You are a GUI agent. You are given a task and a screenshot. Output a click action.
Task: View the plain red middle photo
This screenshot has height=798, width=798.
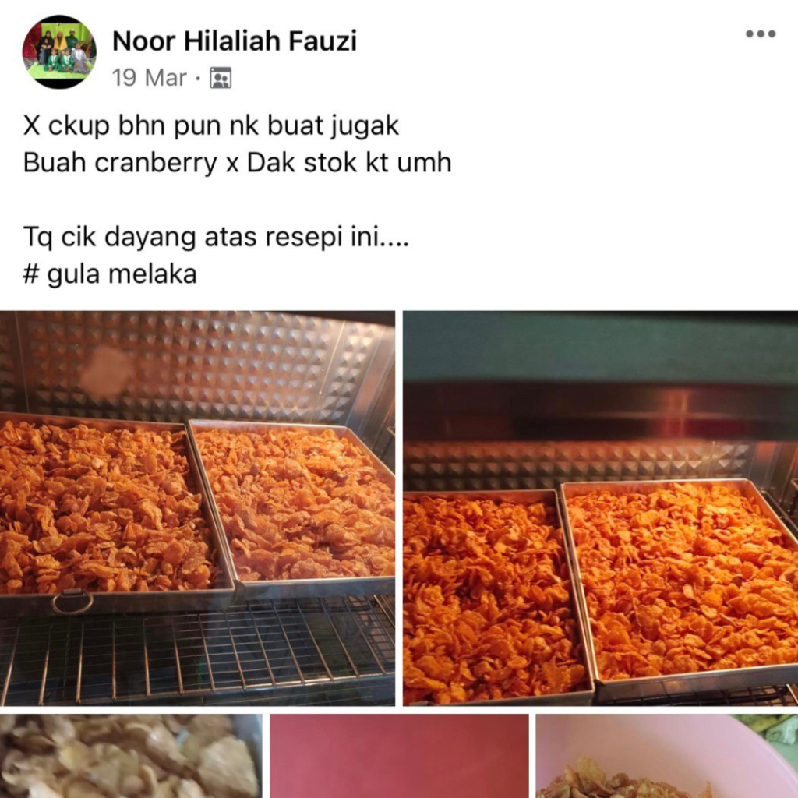pyautogui.click(x=399, y=756)
